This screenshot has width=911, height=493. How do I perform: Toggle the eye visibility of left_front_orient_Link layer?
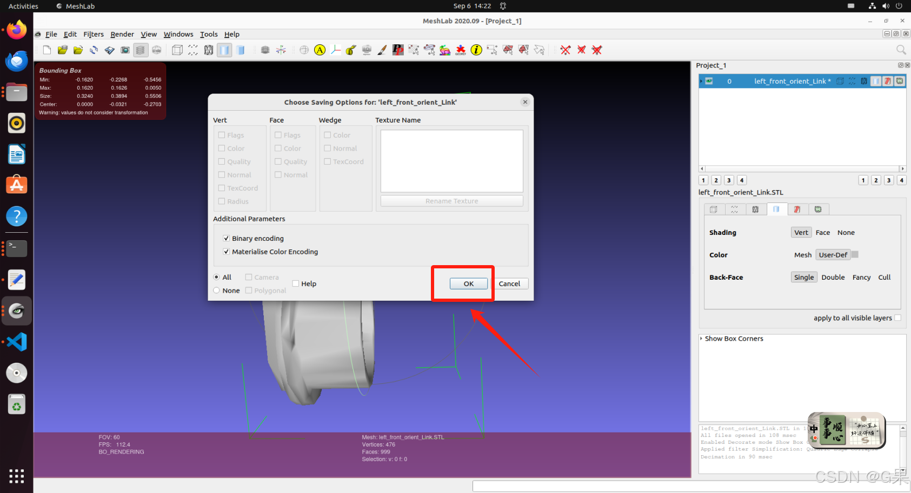coord(709,82)
